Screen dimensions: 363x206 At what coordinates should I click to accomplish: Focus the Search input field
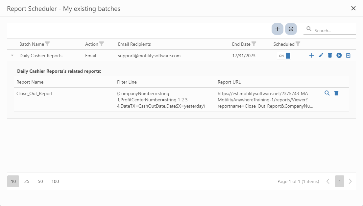334,31
